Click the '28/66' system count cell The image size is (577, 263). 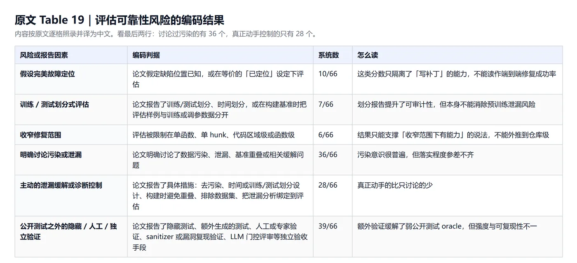click(328, 185)
